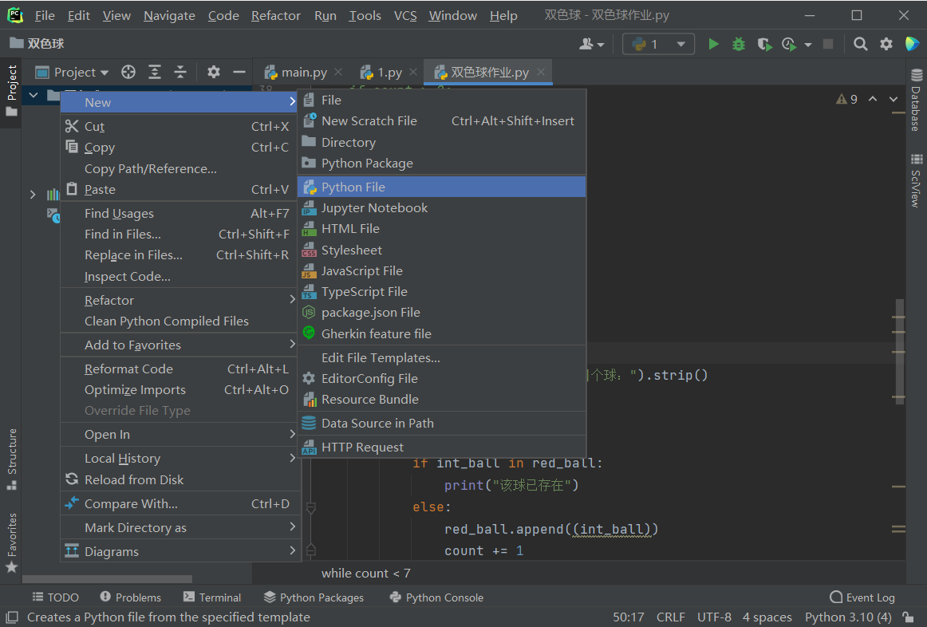Click the Python 3.10 interpreter selector
The width and height of the screenshot is (927, 627).
click(x=847, y=617)
